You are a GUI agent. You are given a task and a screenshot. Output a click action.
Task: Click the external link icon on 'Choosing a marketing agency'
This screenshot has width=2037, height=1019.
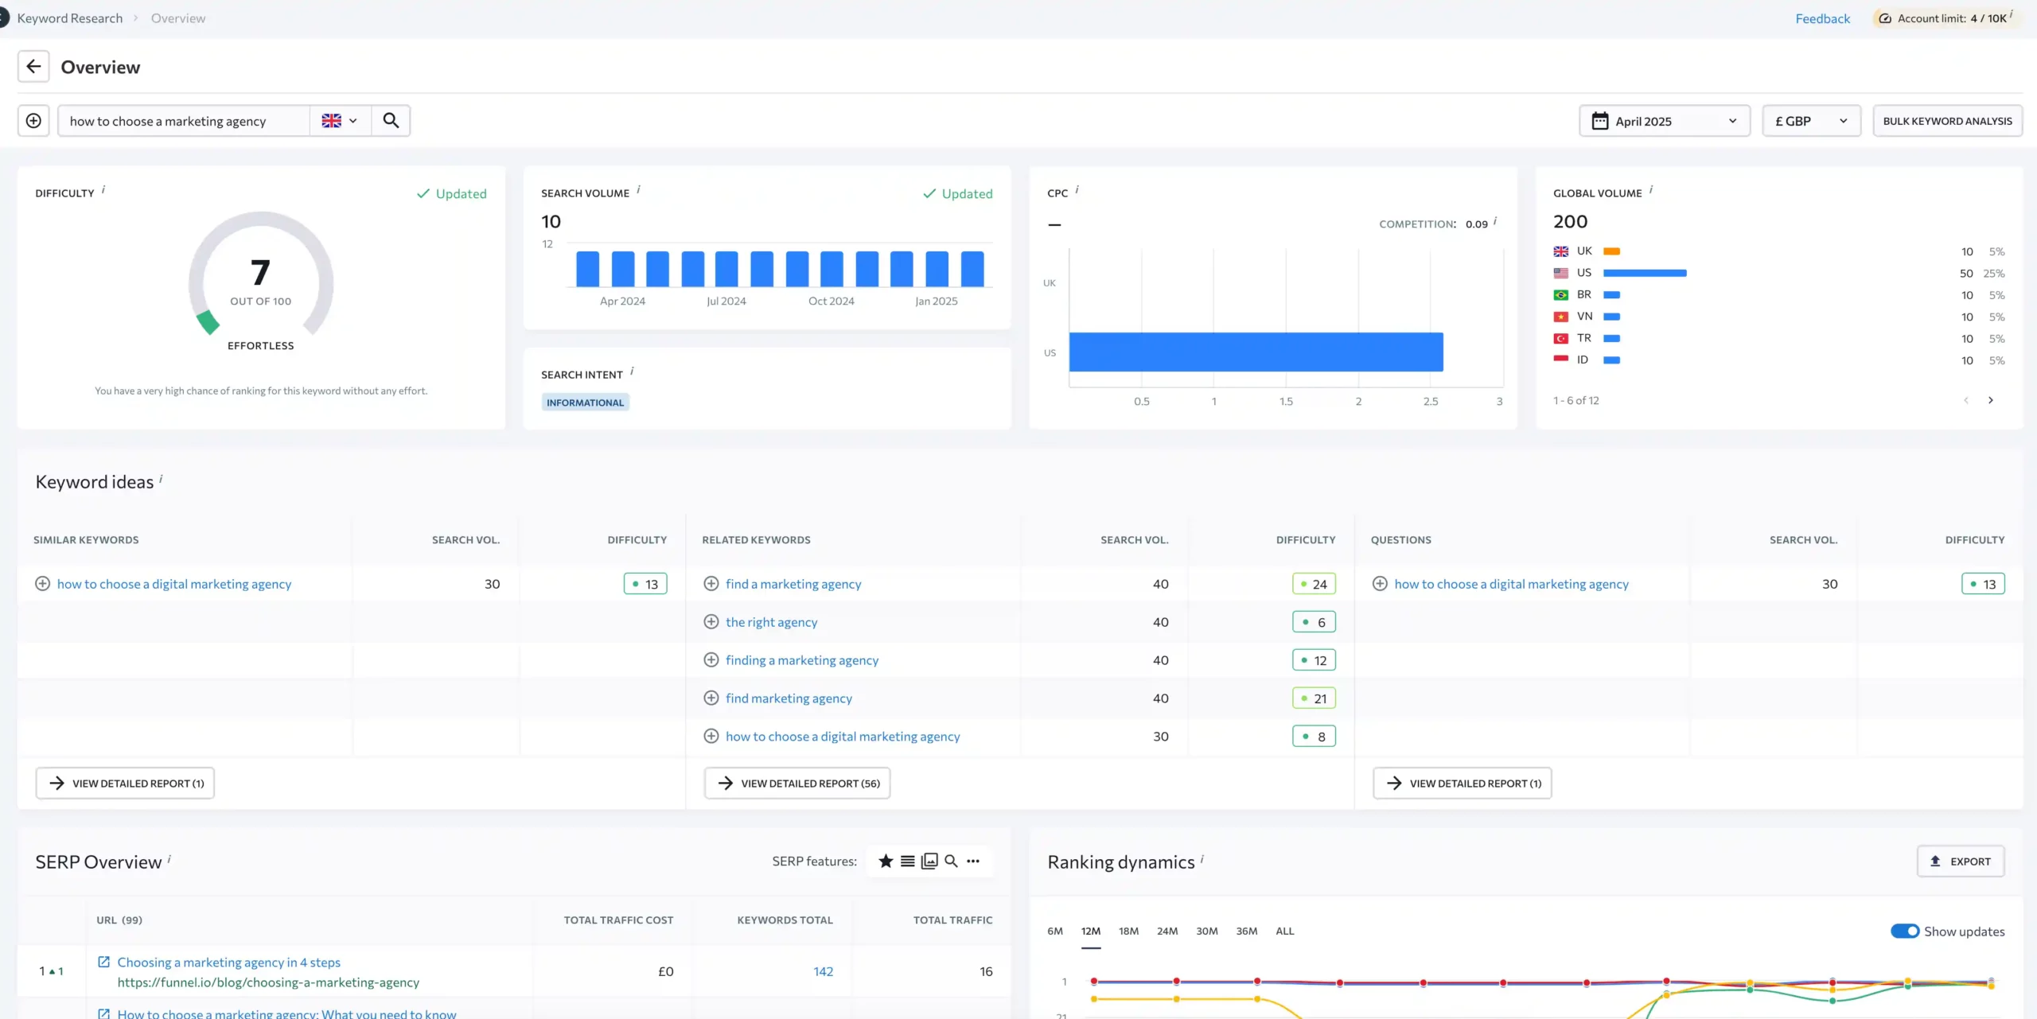tap(104, 961)
